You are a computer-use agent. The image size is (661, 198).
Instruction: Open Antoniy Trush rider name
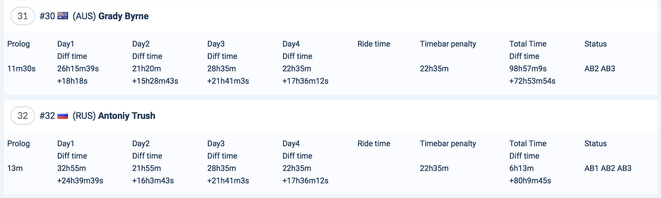(x=127, y=116)
